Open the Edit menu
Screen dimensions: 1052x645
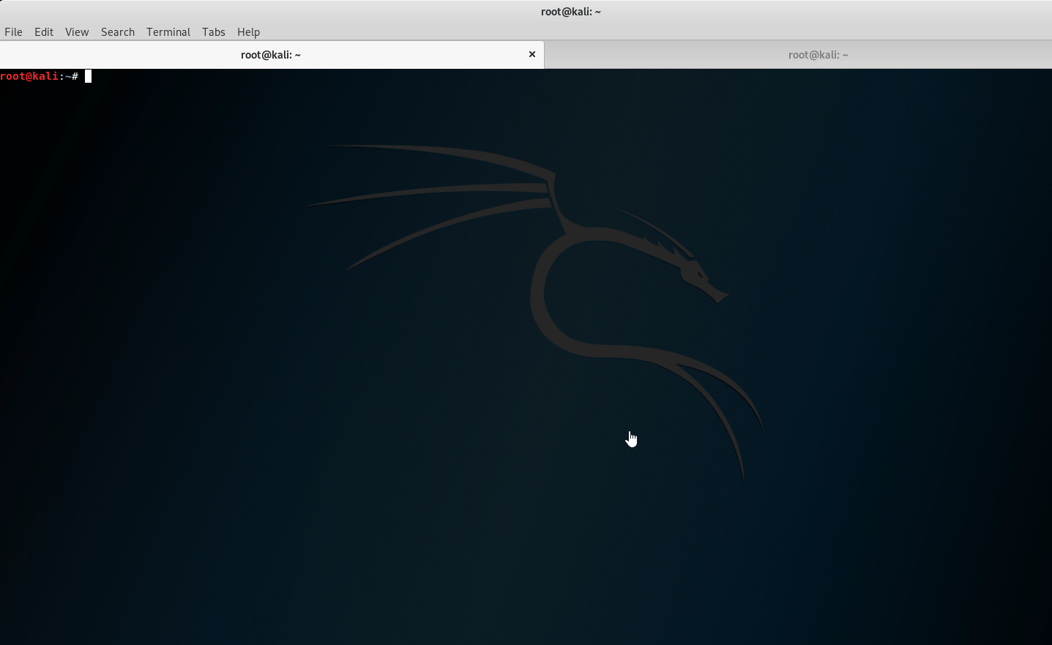coord(44,31)
